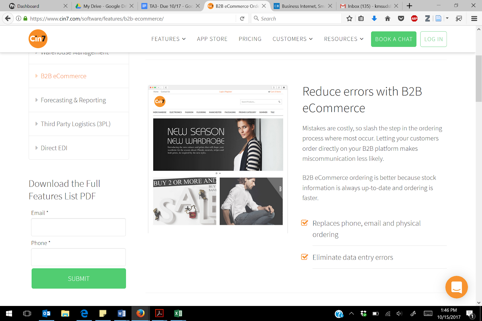The image size is (482, 321).
Task: Click the 'Replaces phone, email' checkmark
Action: [305, 223]
